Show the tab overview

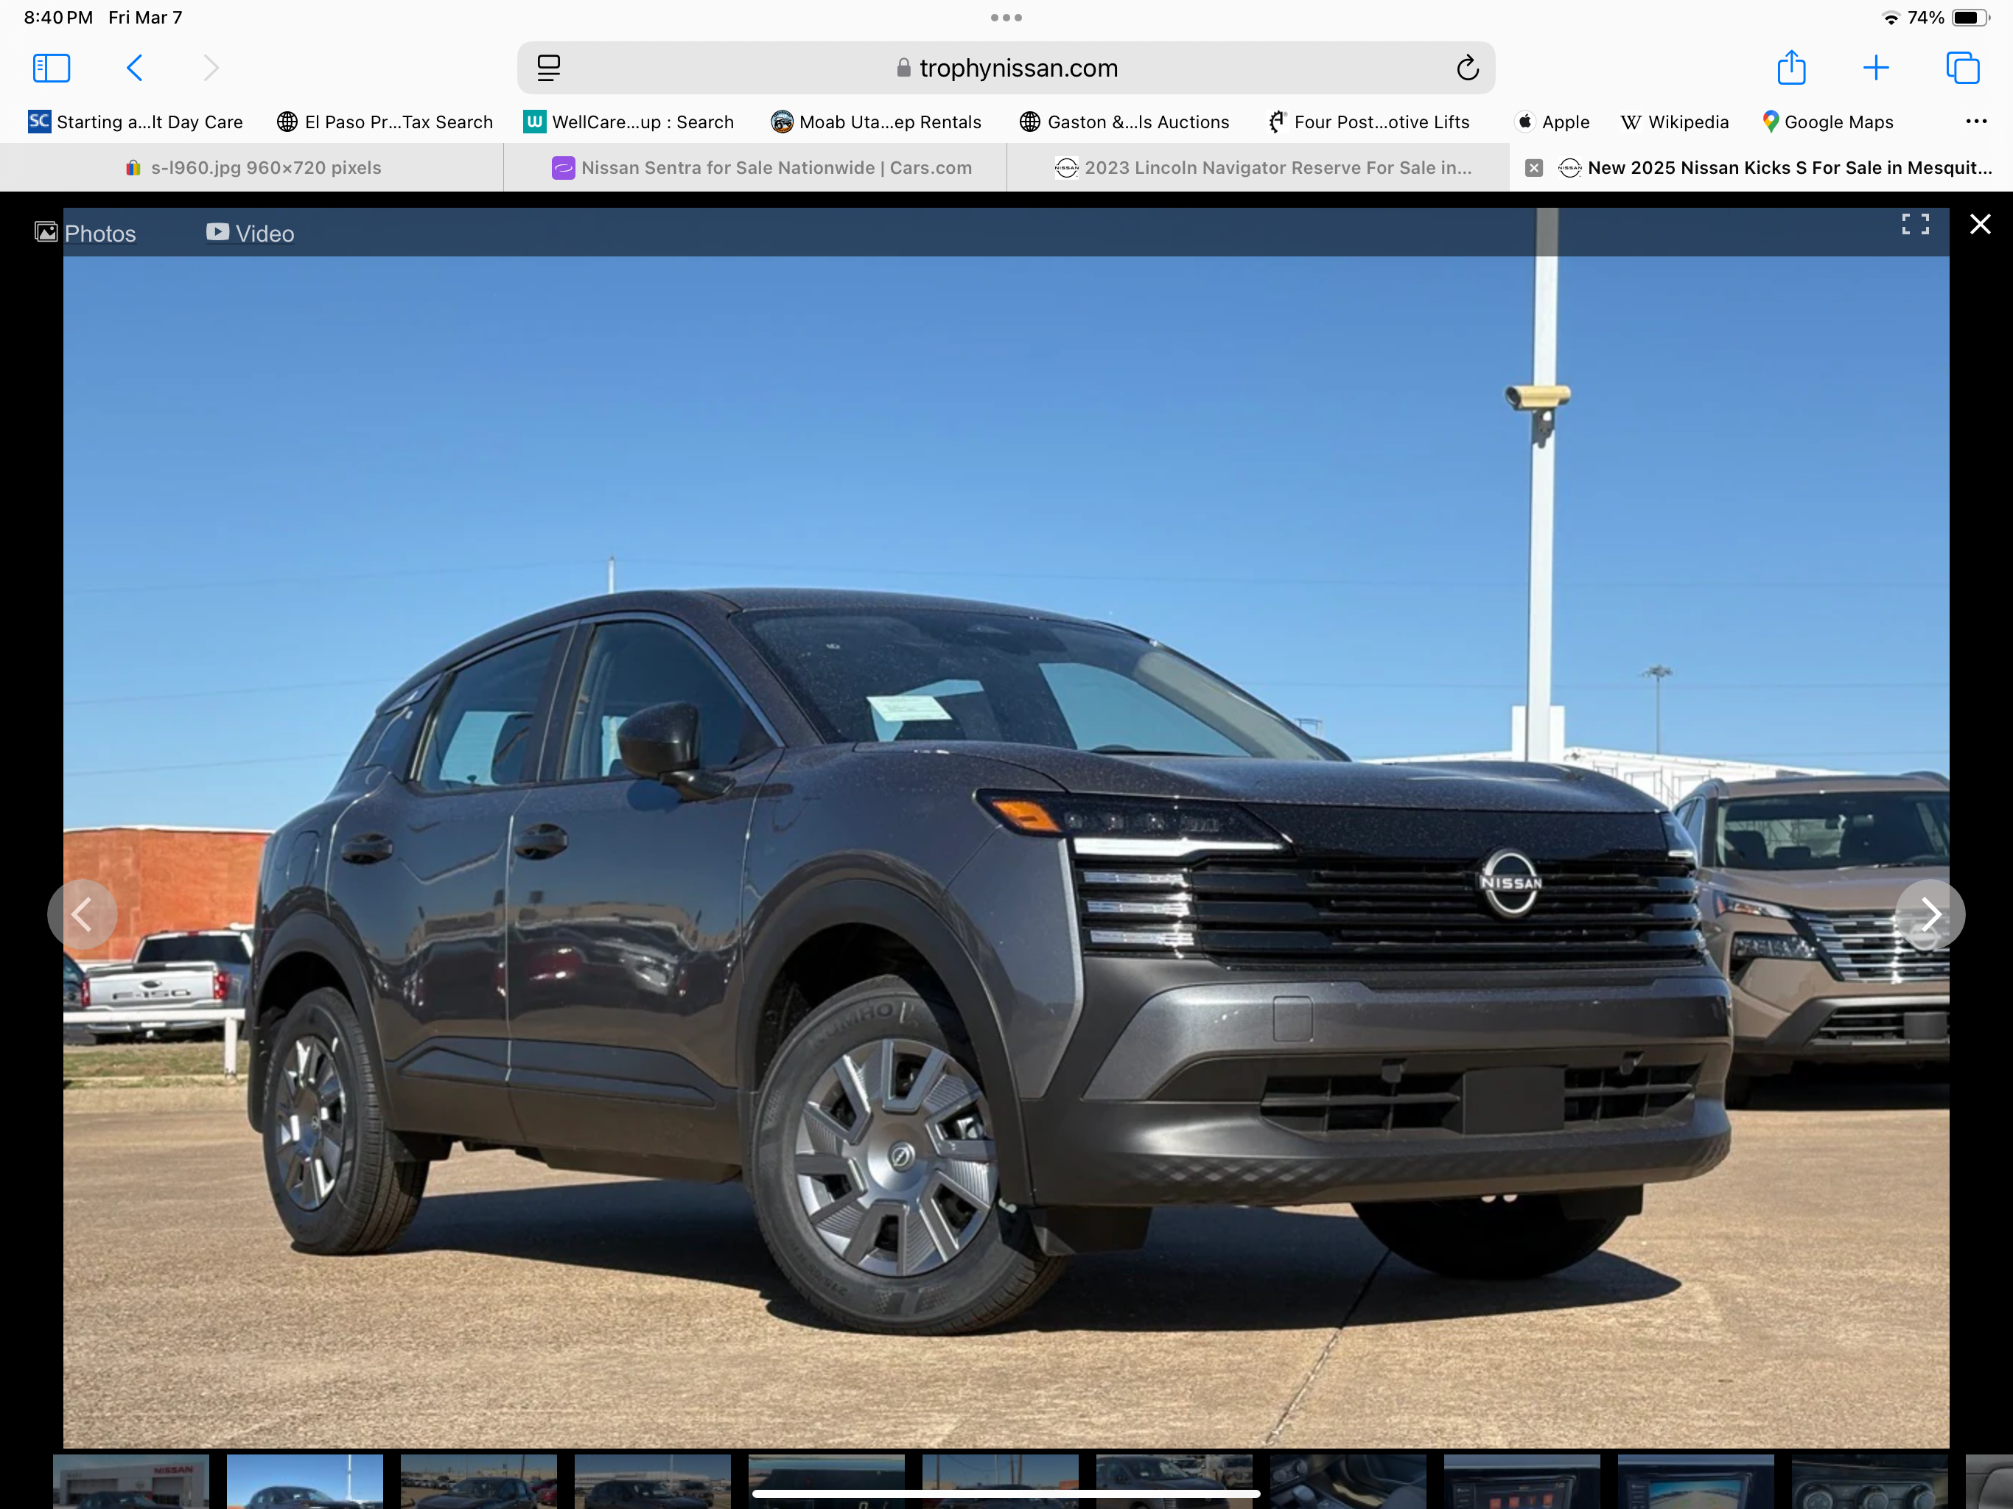point(1962,69)
